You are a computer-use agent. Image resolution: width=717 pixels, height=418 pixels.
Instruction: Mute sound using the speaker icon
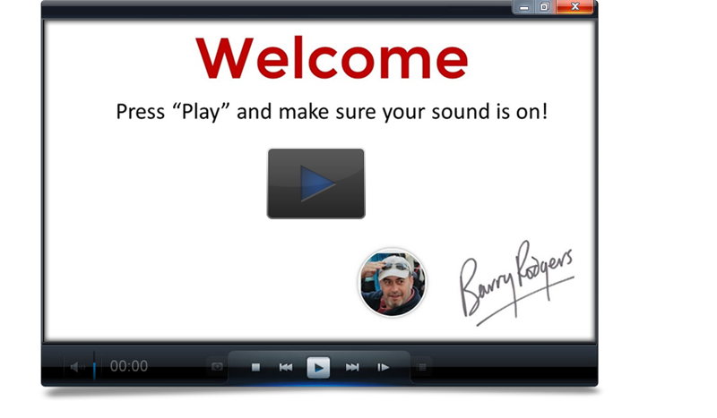point(75,367)
